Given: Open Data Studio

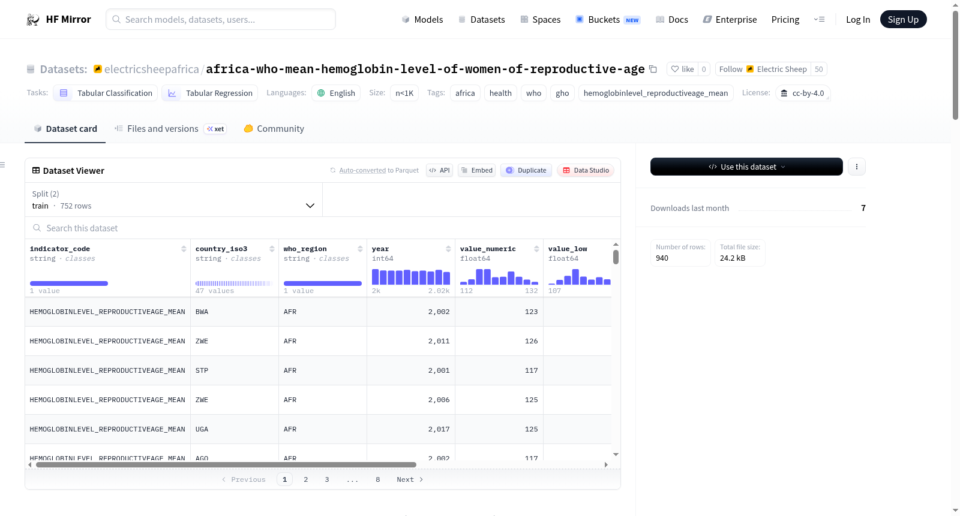Looking at the screenshot, I should coord(586,170).
